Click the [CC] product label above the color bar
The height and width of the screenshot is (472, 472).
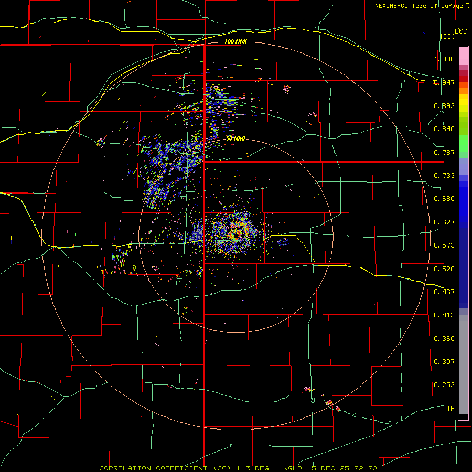coord(448,36)
